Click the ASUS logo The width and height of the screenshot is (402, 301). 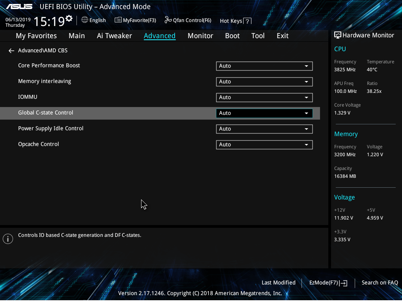click(19, 6)
